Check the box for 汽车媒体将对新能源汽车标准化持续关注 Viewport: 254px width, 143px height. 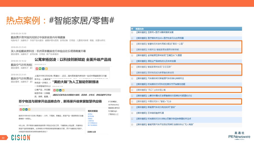click(x=132, y=78)
